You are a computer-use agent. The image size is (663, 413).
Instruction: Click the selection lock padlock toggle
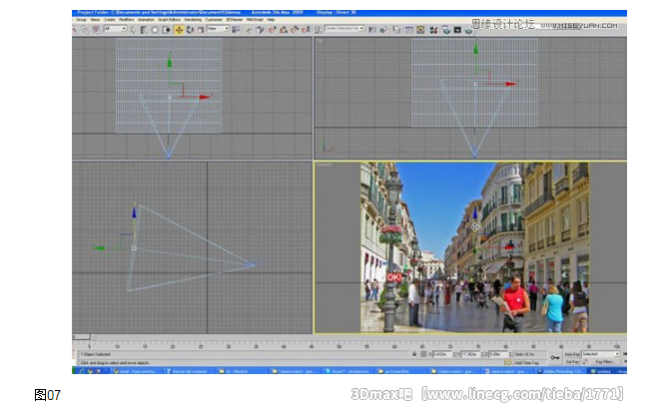click(x=414, y=354)
